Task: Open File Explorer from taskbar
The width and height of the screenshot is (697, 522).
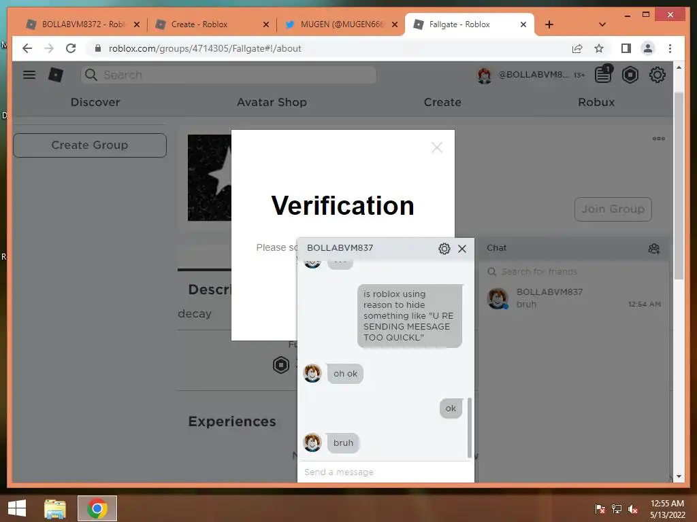Action: [x=55, y=508]
